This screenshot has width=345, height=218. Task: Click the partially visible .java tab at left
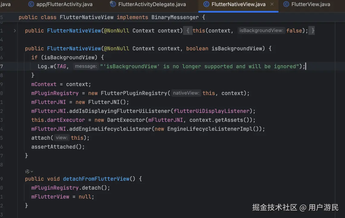(5, 4)
